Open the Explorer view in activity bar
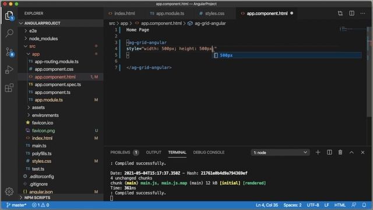This screenshot has width=373, height=210. [x=9, y=16]
